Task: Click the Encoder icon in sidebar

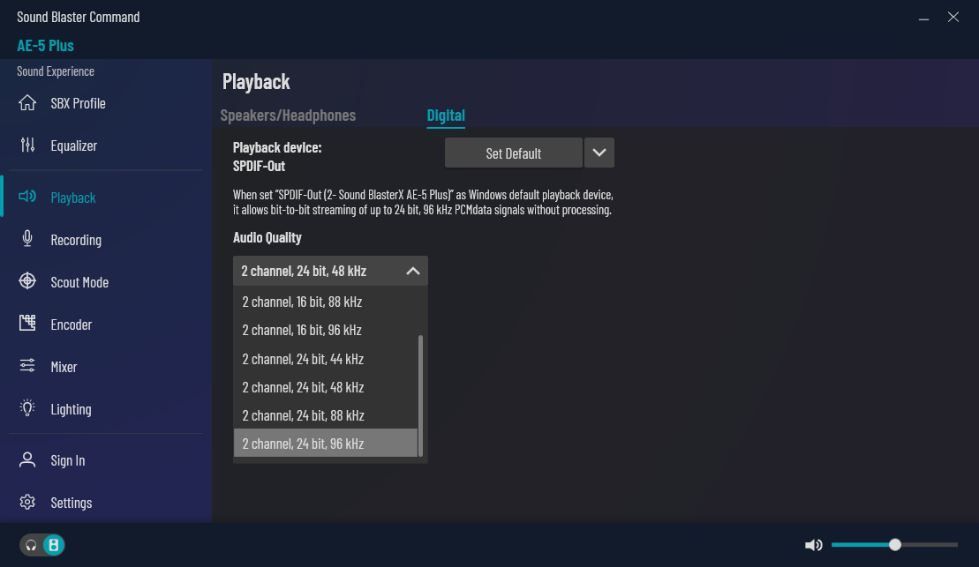Action: tap(27, 323)
